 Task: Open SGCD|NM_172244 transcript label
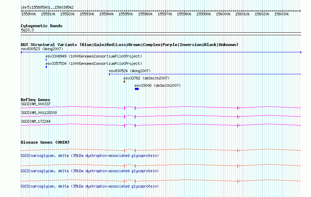pyautogui.click(x=36, y=121)
